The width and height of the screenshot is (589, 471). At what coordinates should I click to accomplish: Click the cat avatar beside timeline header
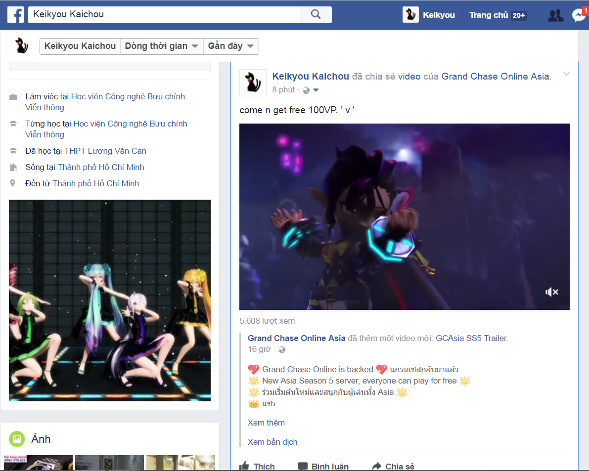pyautogui.click(x=22, y=46)
